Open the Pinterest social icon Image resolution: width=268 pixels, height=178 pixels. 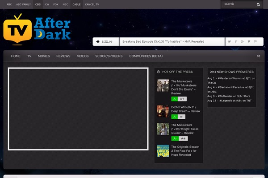255,41
